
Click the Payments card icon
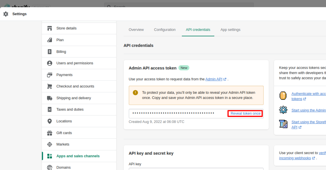50,75
